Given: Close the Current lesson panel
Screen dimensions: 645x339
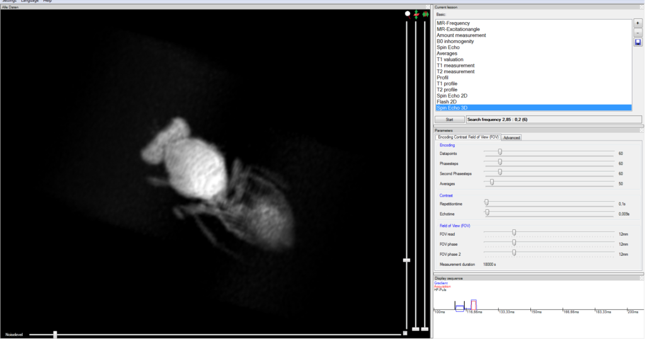Looking at the screenshot, I should coord(641,6).
